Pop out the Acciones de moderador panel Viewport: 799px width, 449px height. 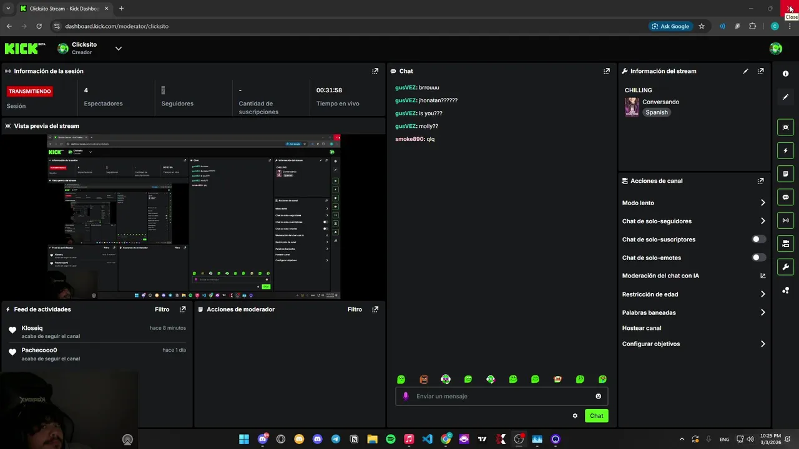[x=375, y=309]
